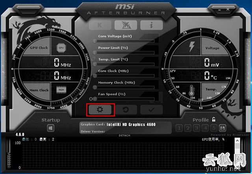
Task: Click the GPU Clock label
Action: pyautogui.click(x=39, y=48)
